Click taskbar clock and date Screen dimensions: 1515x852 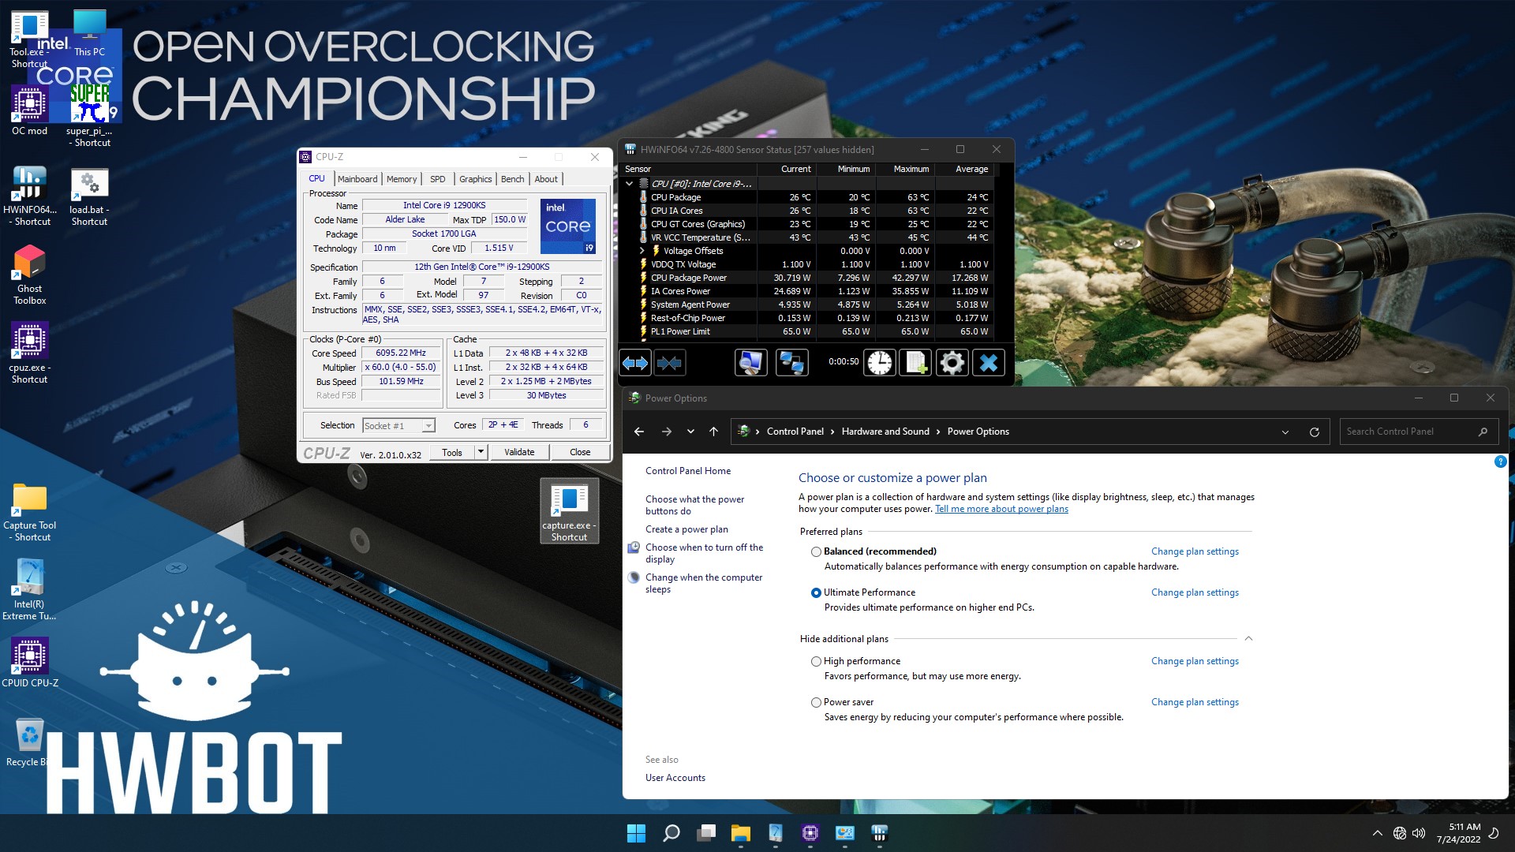(1460, 833)
